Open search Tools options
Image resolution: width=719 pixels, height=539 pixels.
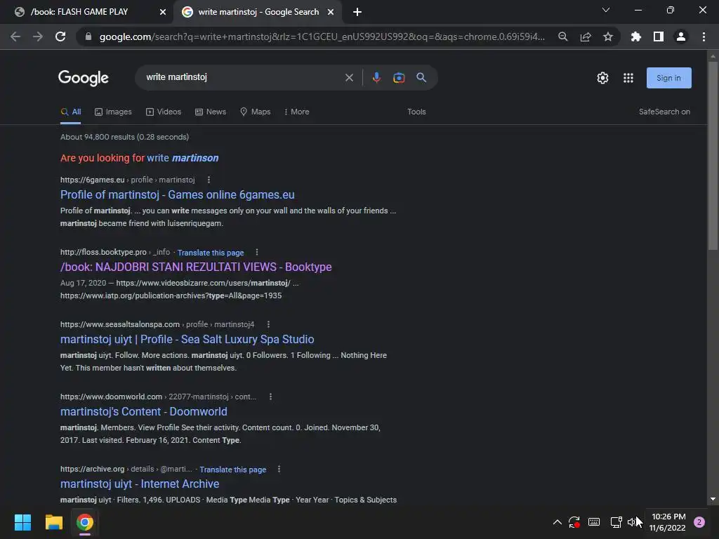pos(416,112)
